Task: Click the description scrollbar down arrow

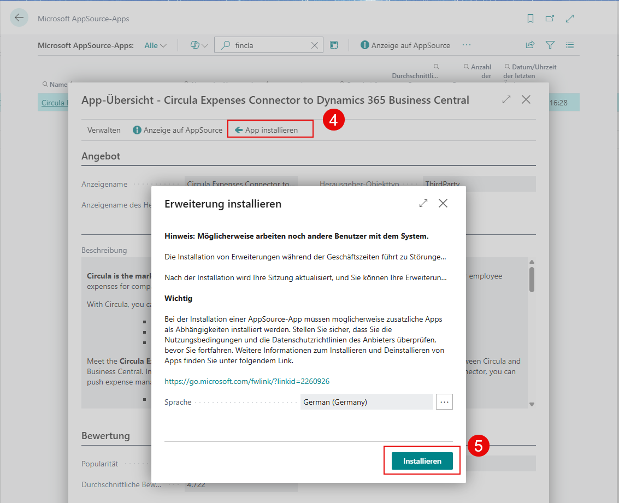Action: tap(532, 404)
